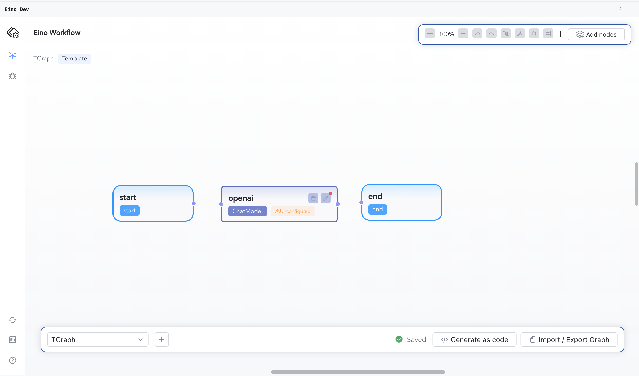This screenshot has height=376, width=639.
Task: Open the Add nodes menu
Action: (x=596, y=34)
